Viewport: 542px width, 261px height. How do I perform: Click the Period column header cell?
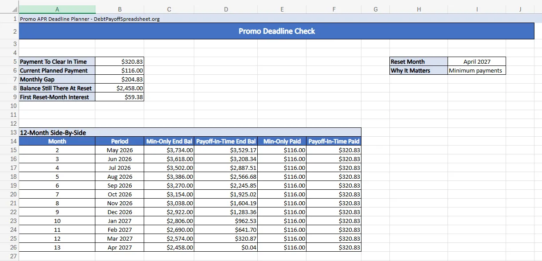click(x=119, y=141)
